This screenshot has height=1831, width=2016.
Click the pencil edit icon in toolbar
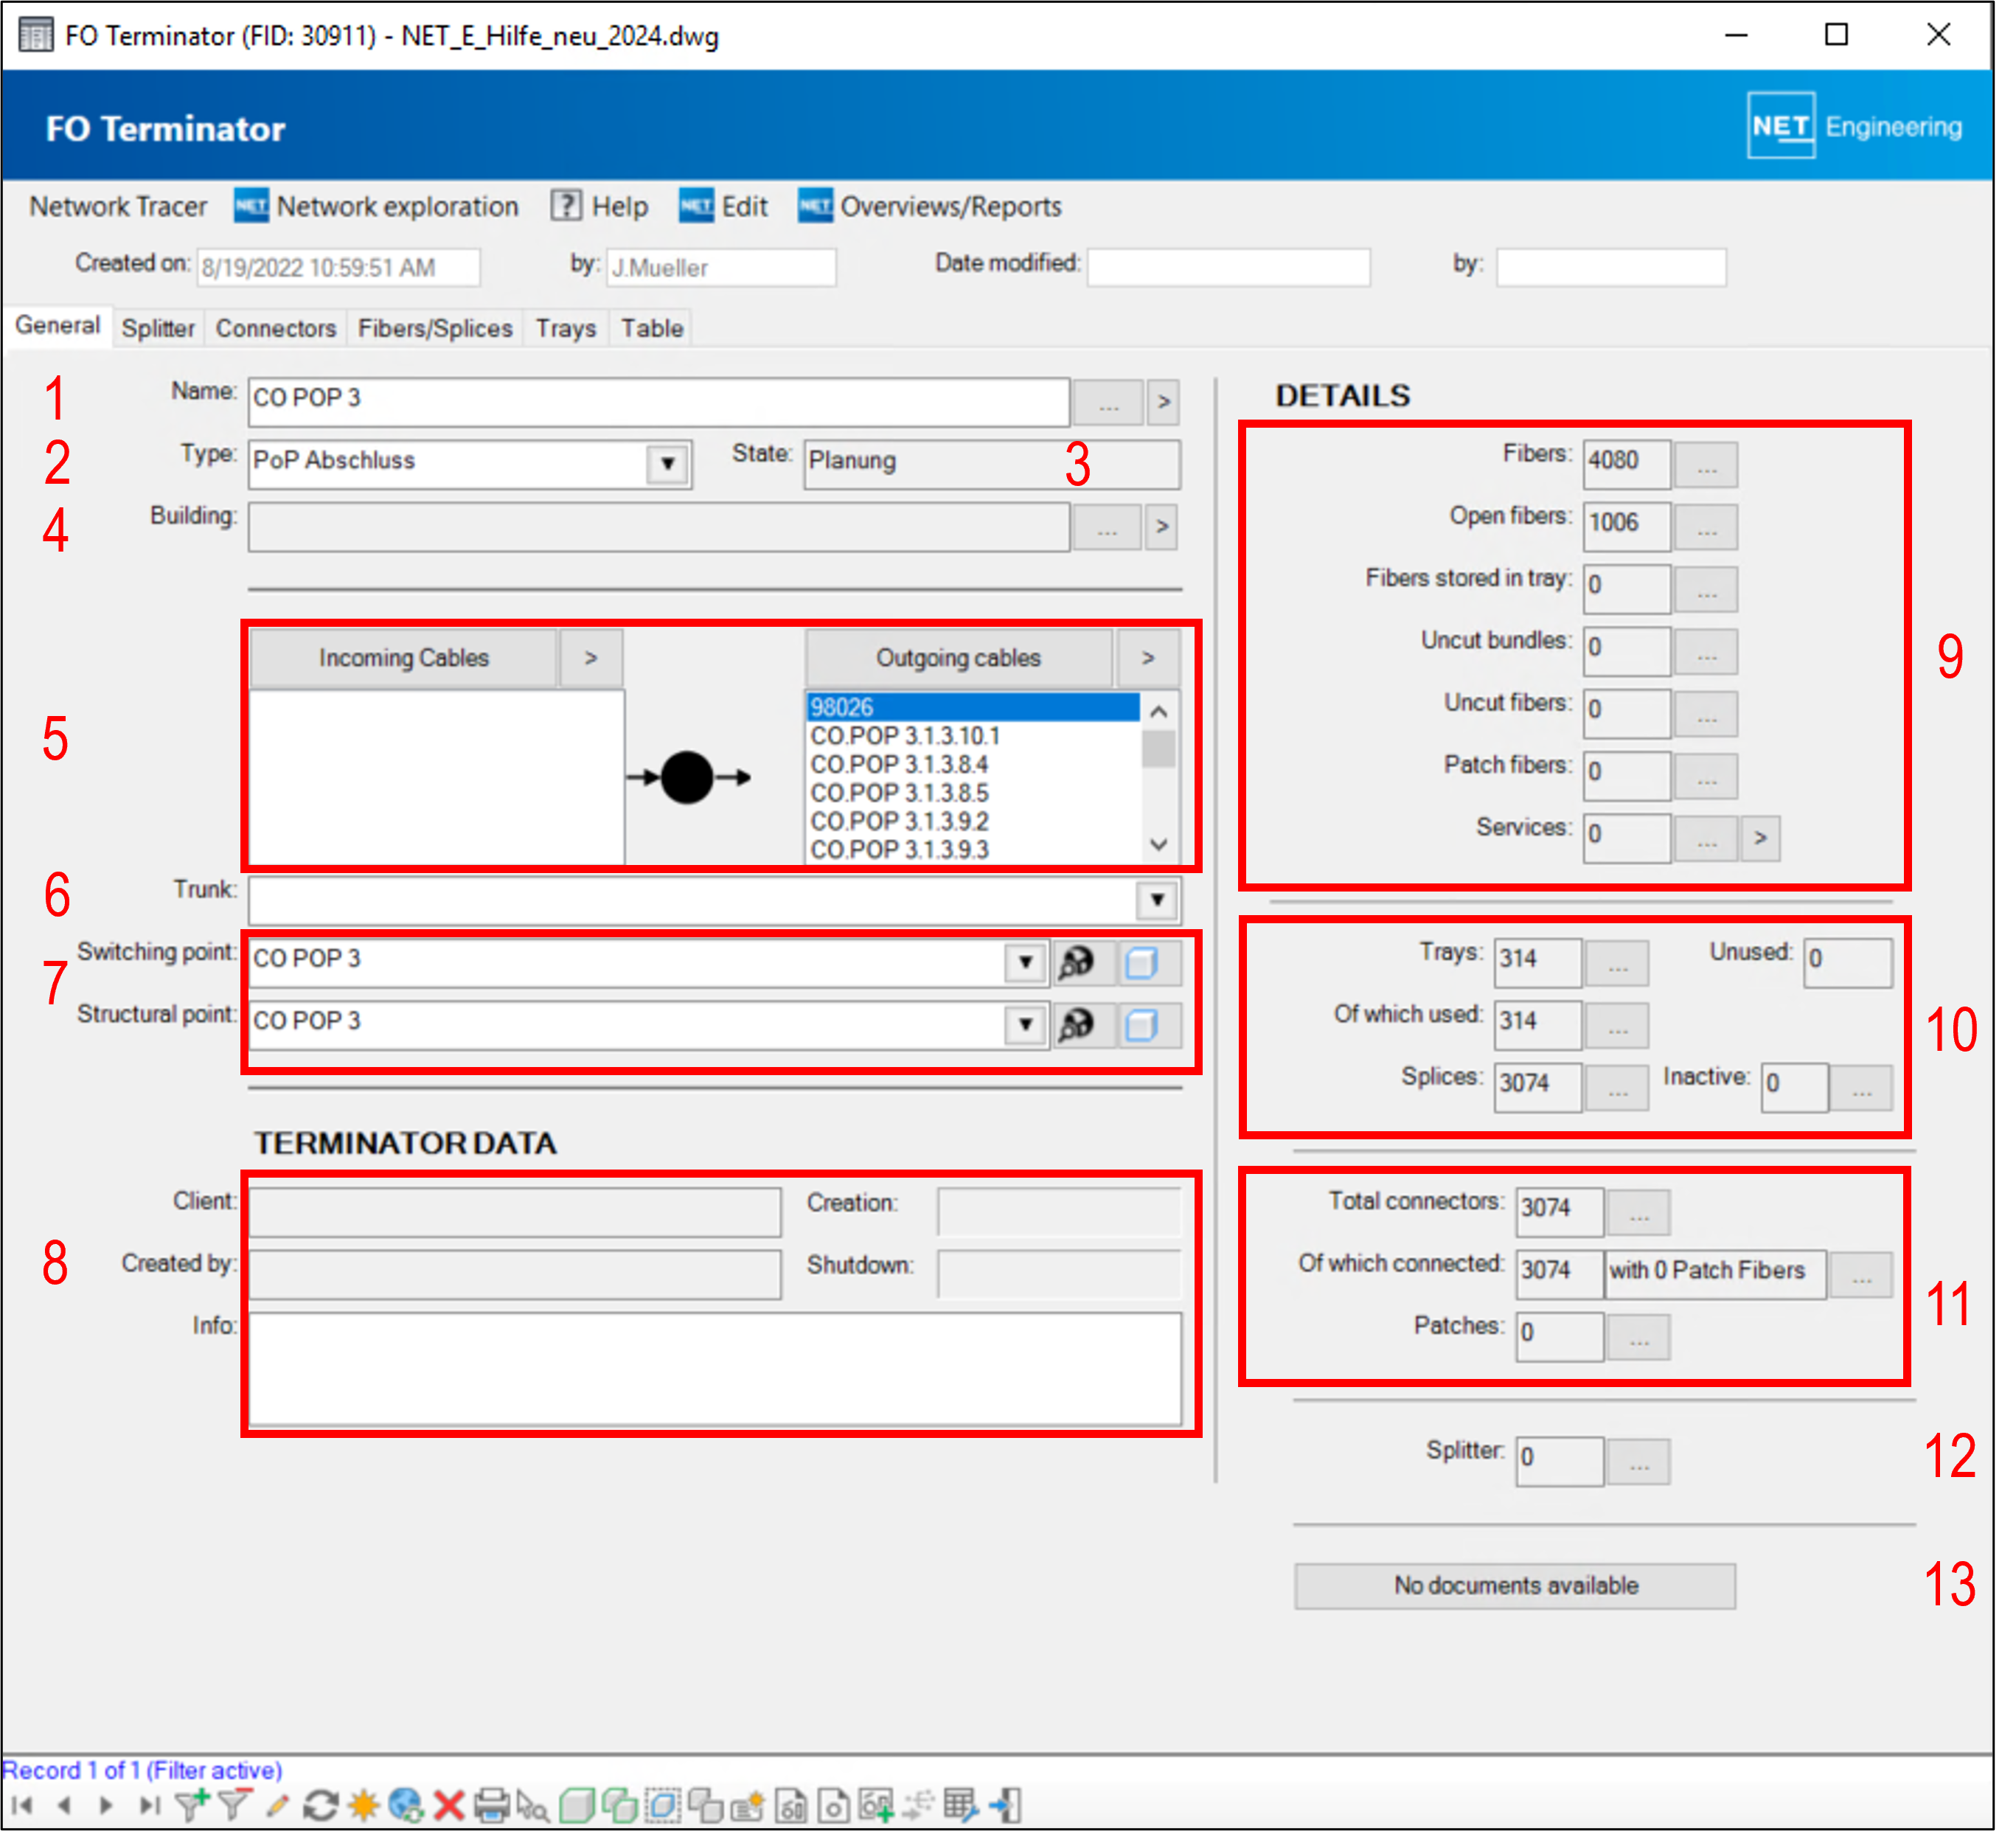point(277,1804)
